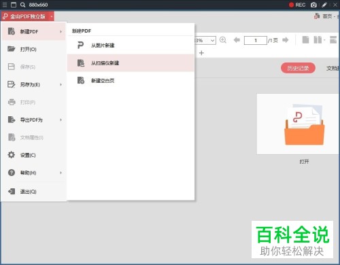Select 保存(S) menu entry
Image resolution: width=340 pixels, height=265 pixels.
point(33,67)
